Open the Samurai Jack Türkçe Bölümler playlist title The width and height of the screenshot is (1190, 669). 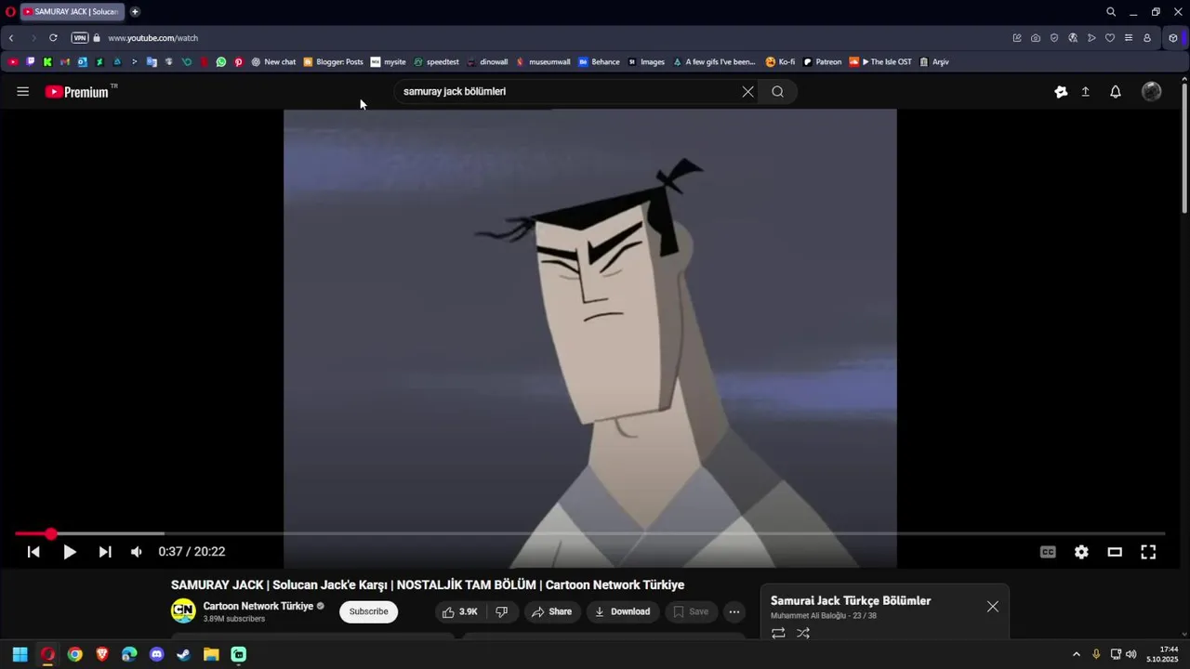coord(851,601)
